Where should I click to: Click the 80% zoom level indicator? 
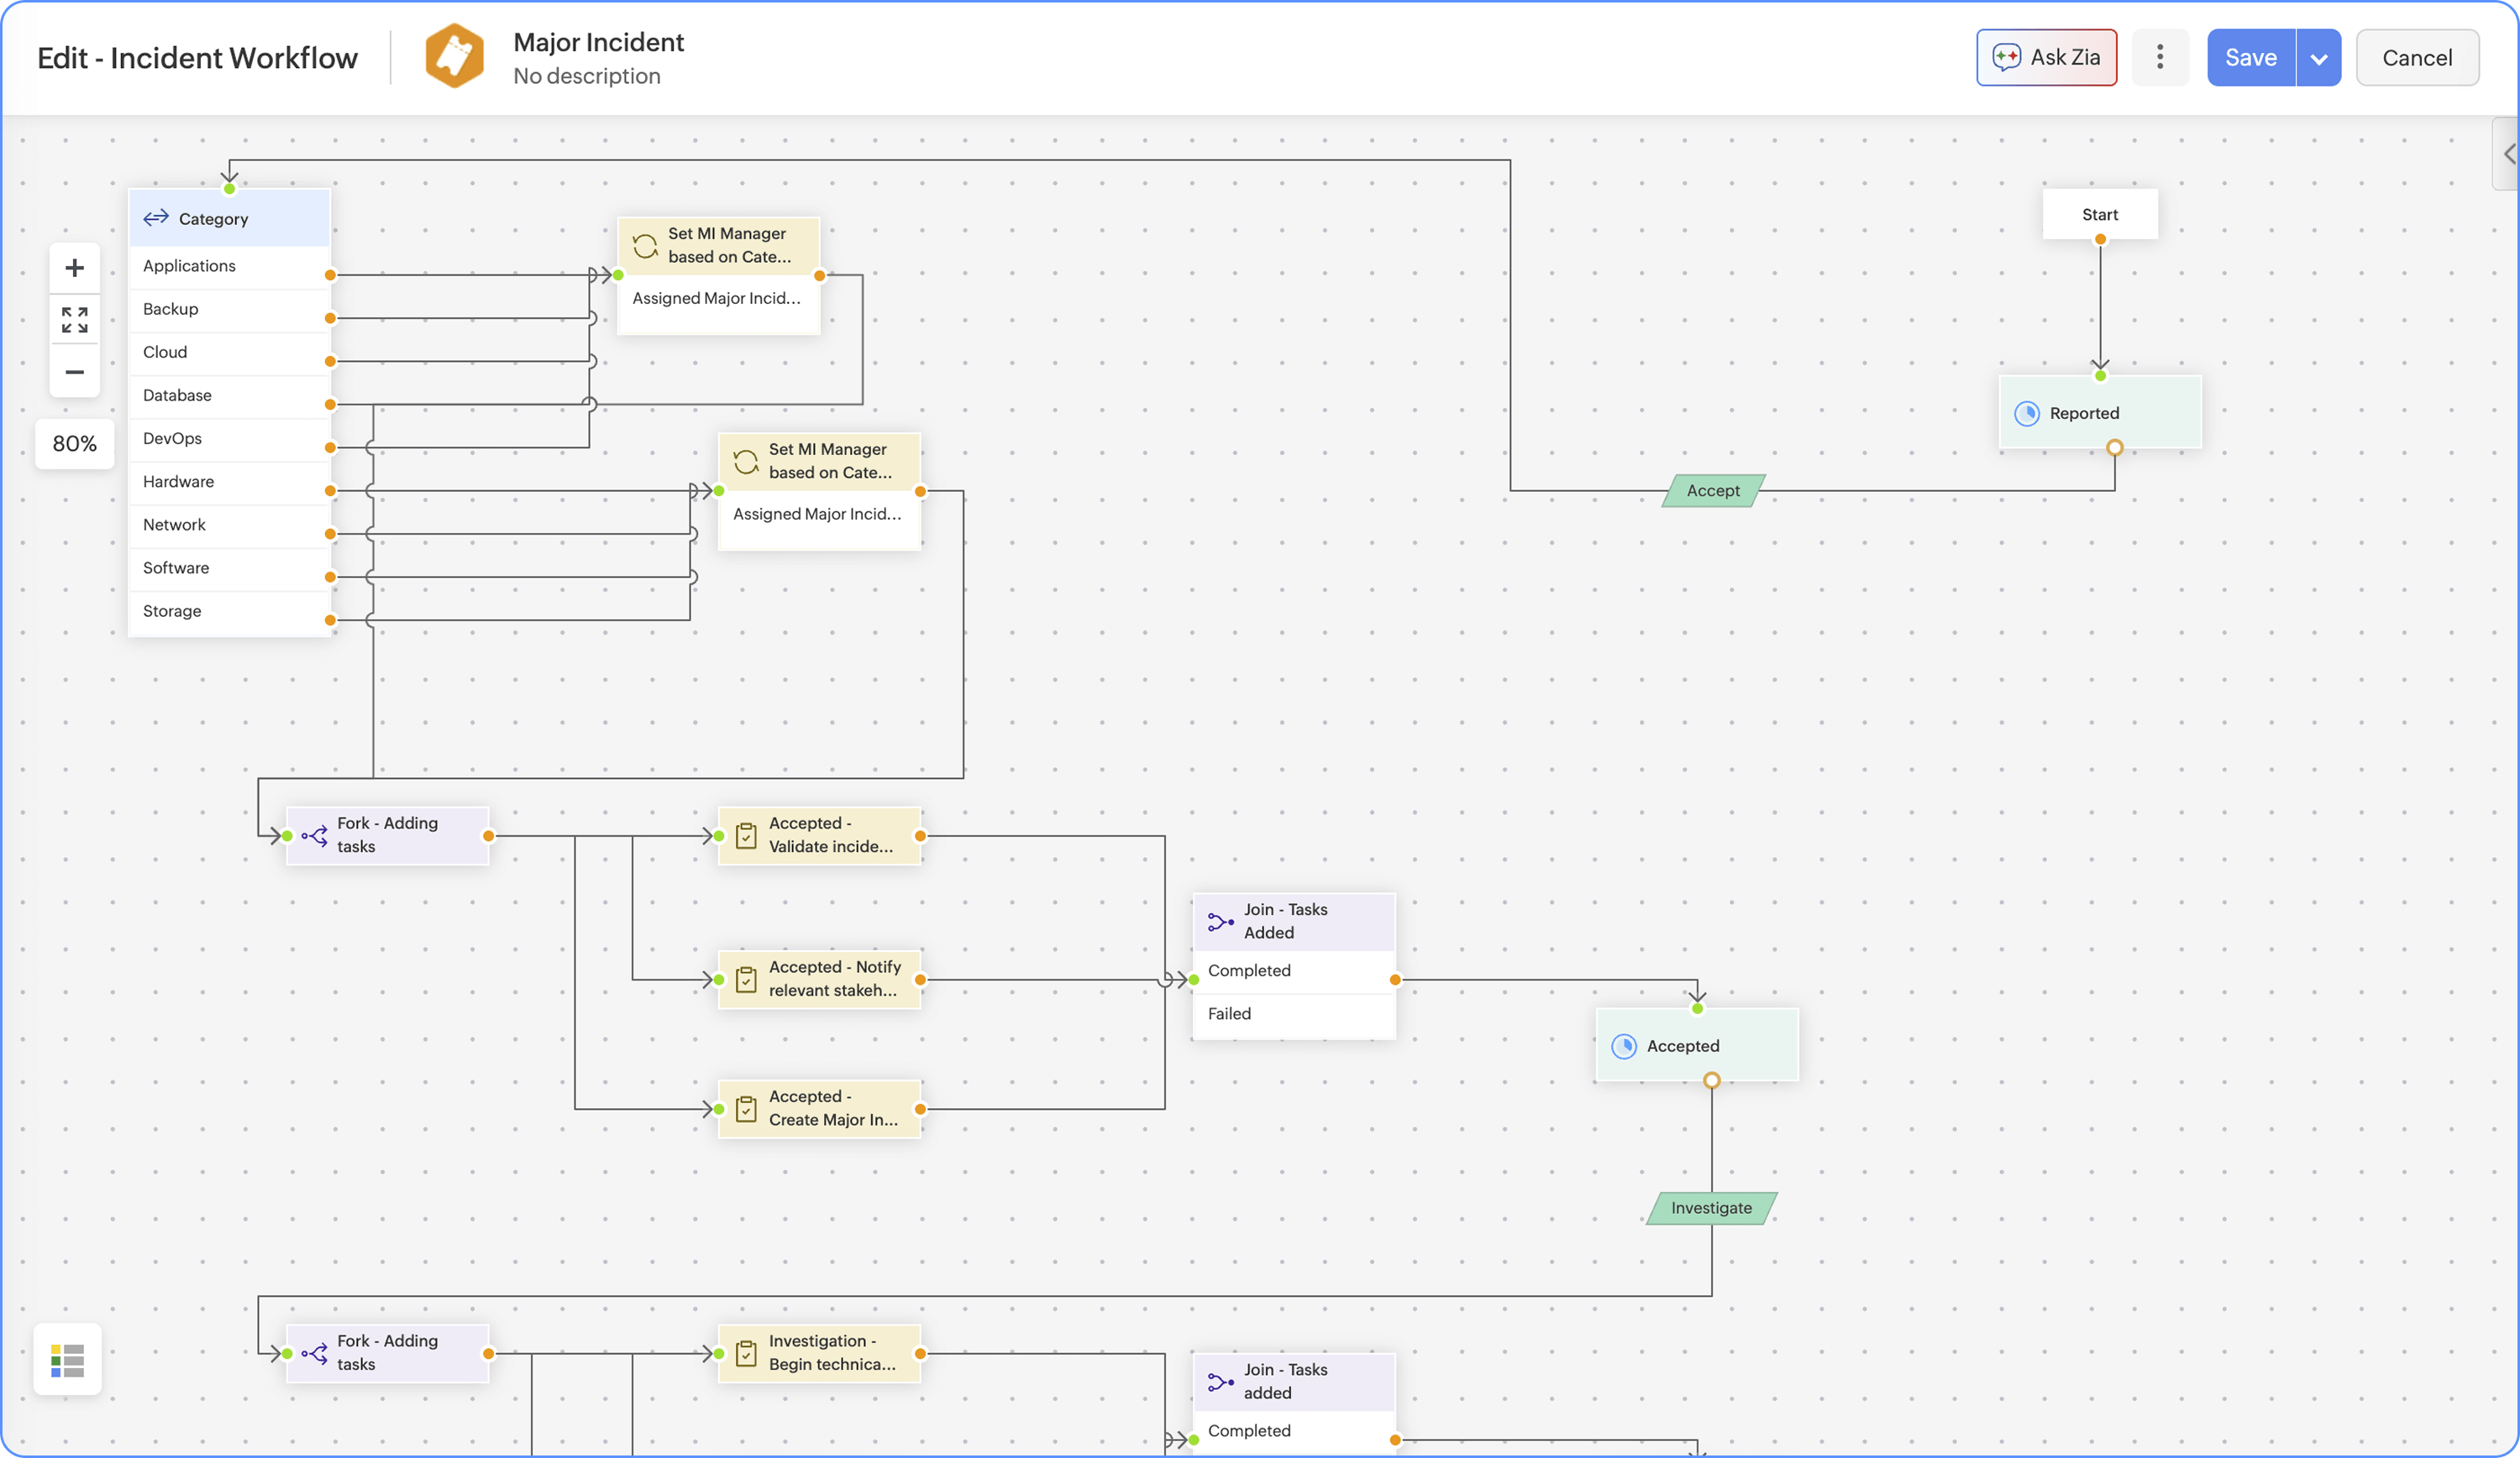(74, 442)
